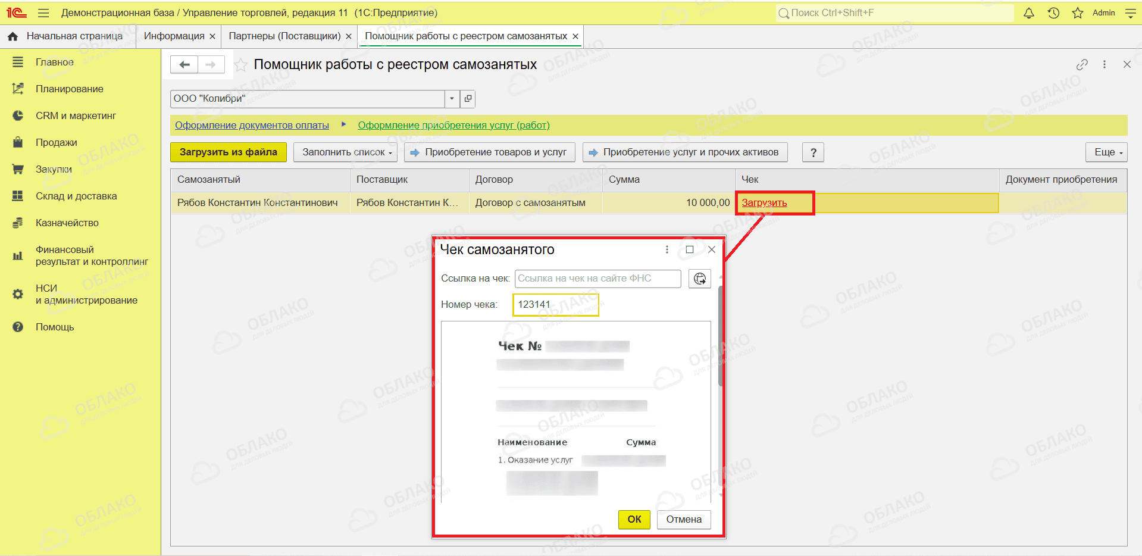
Task: Add the form to favorites with star
Action: (240, 65)
